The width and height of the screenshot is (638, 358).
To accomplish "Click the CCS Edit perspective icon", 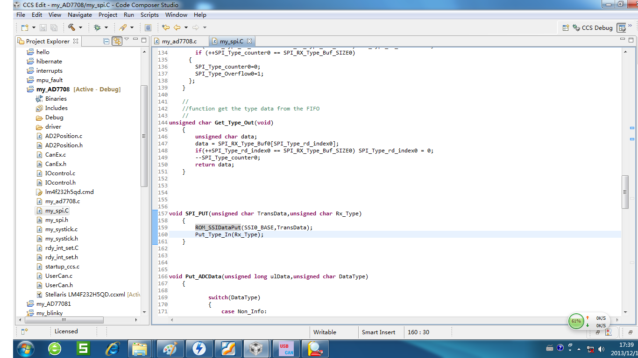I will pyautogui.click(x=621, y=28).
